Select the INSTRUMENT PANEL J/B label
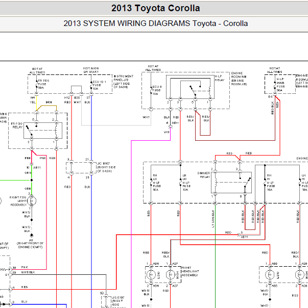Screen dimensions: 308x308 tap(124, 82)
